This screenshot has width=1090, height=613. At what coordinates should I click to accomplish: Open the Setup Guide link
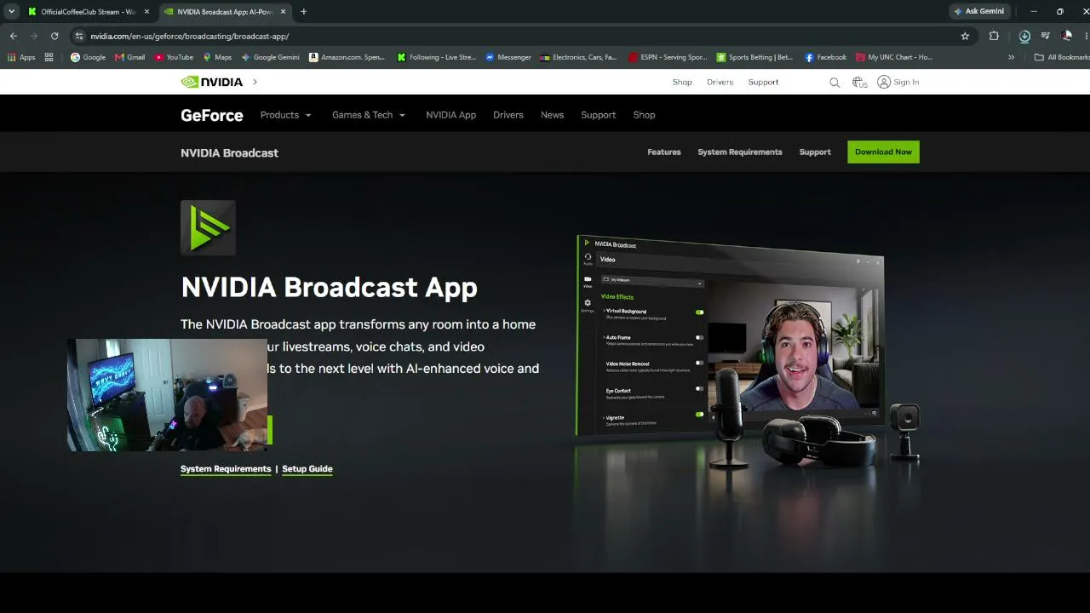point(307,469)
